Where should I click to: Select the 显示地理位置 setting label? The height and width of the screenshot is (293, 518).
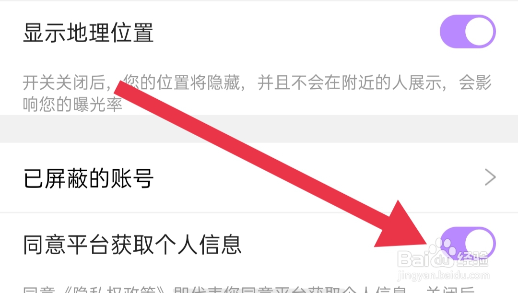[88, 33]
